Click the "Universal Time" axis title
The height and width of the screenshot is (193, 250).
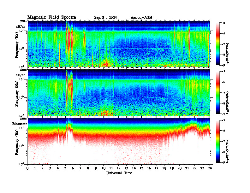(x=119, y=173)
